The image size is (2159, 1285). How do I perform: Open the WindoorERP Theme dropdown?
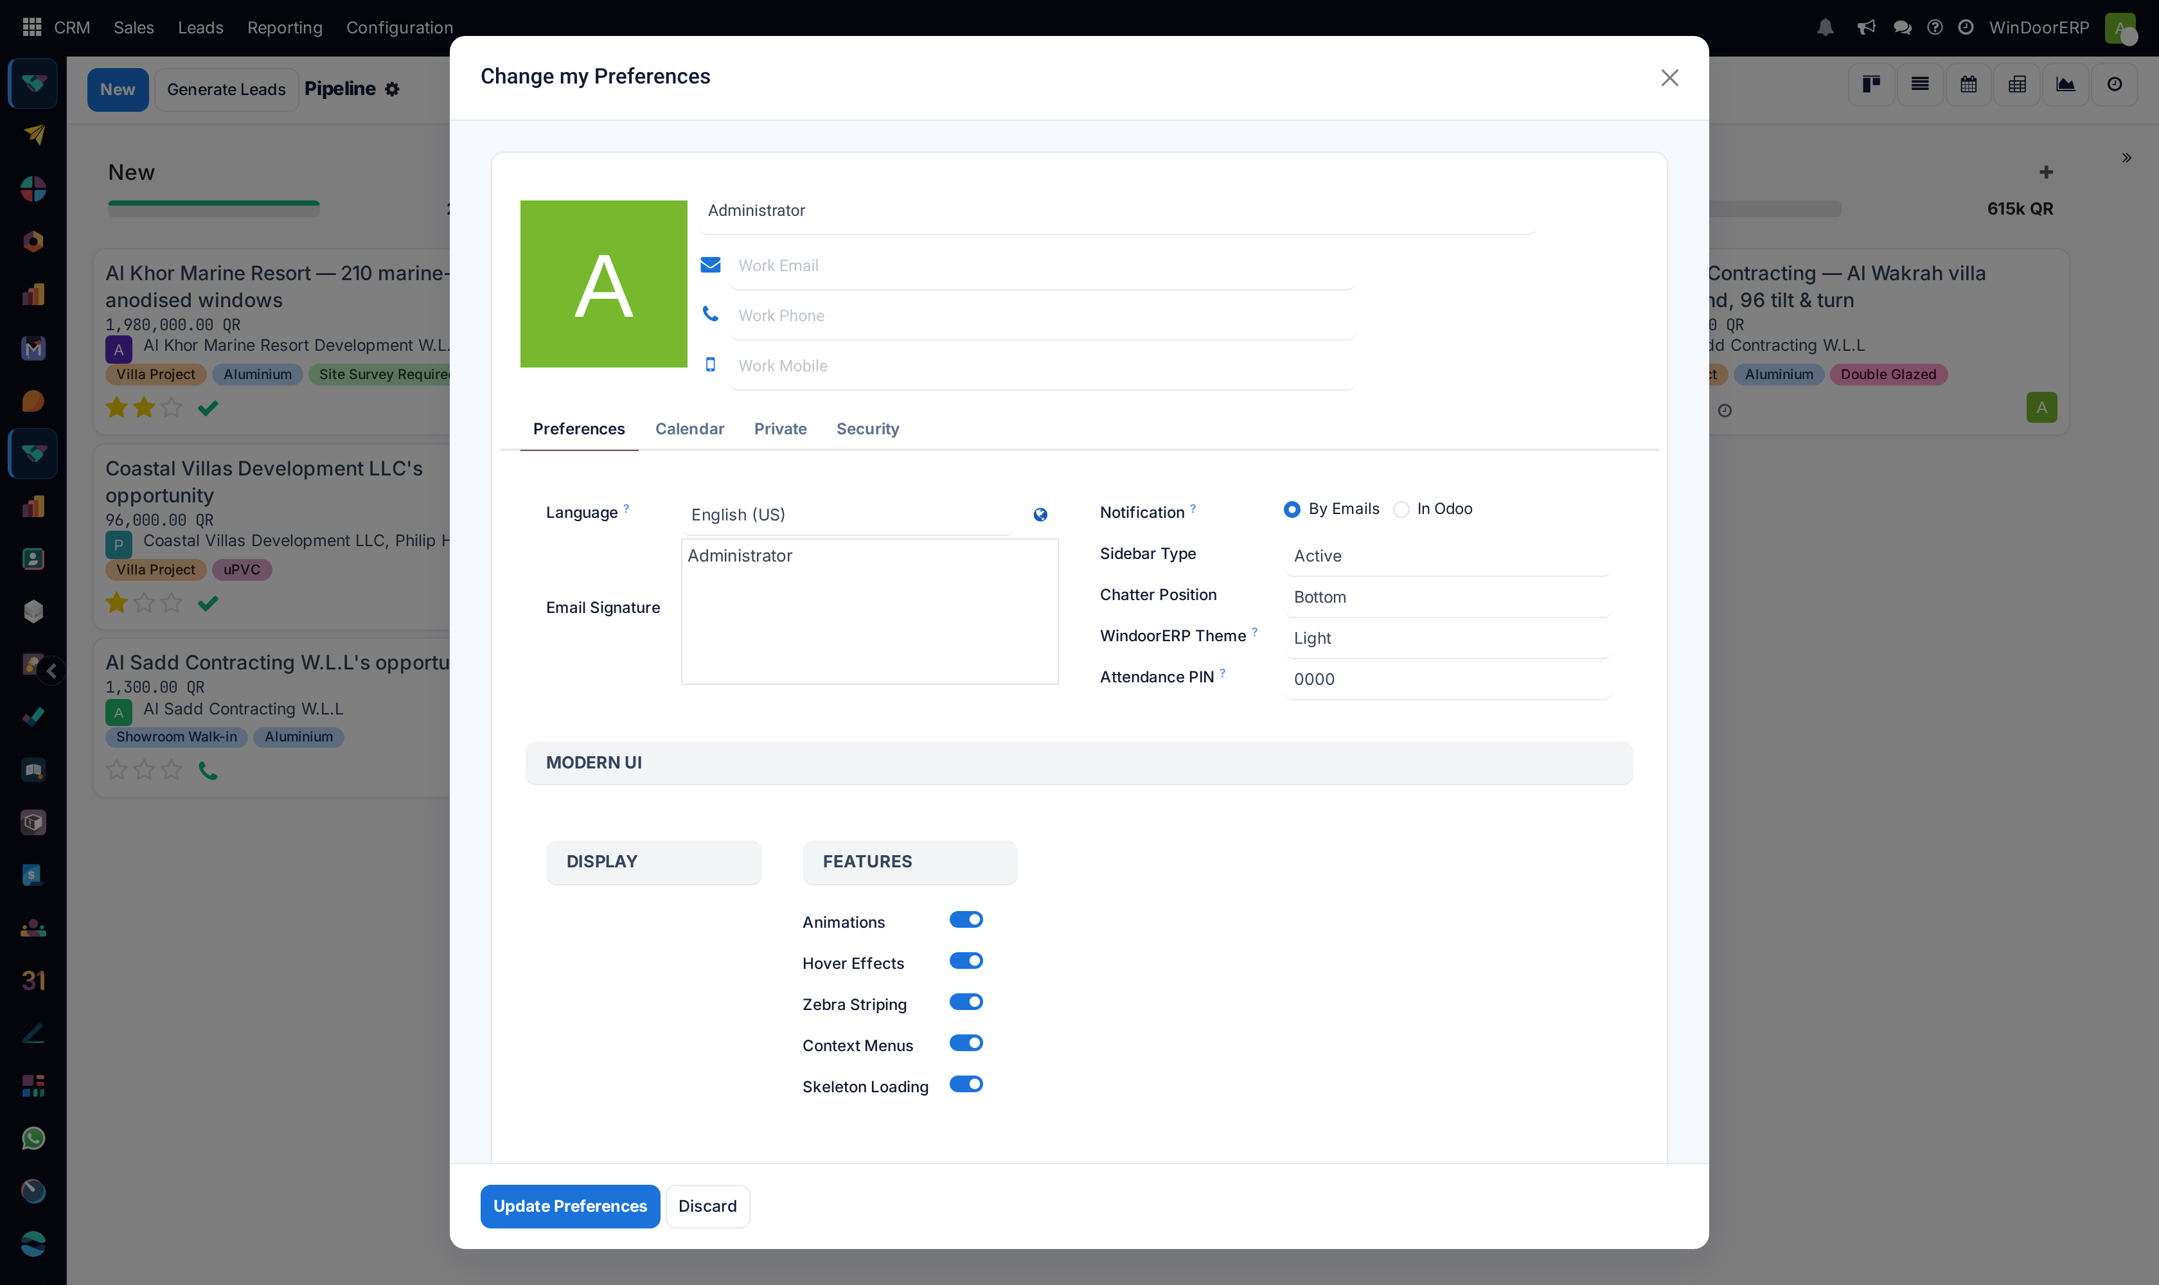tap(1447, 638)
